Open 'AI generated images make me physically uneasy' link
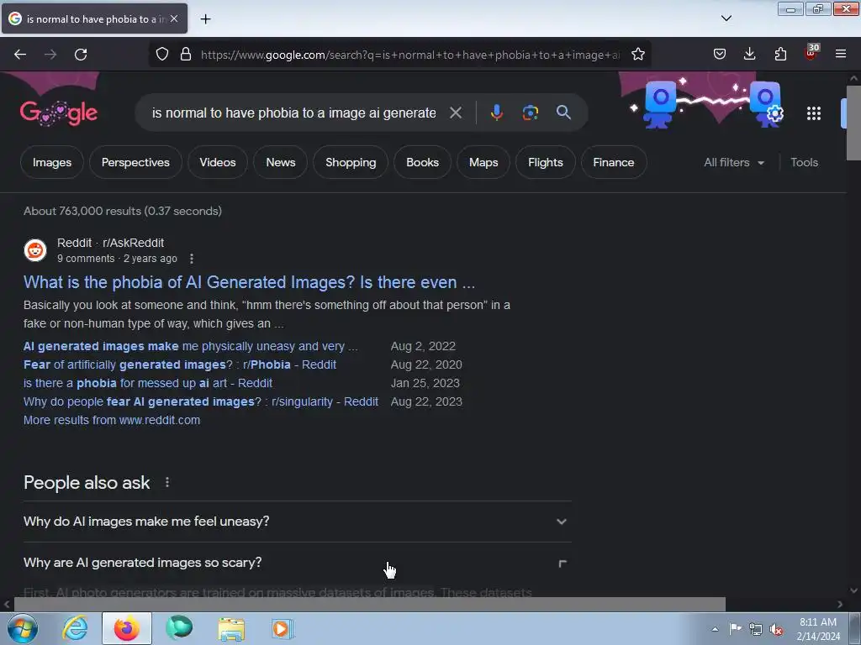Image resolution: width=861 pixels, height=645 pixels. click(x=190, y=346)
